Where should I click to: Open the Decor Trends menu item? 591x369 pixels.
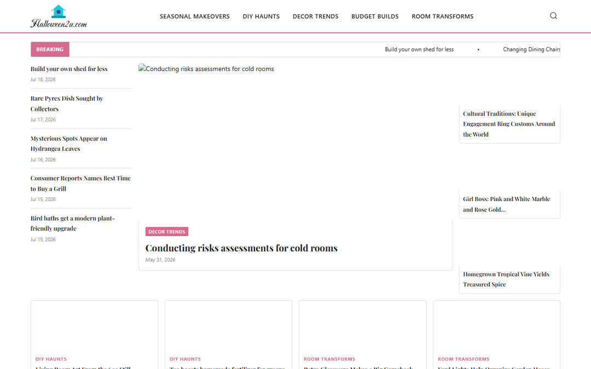coord(316,16)
